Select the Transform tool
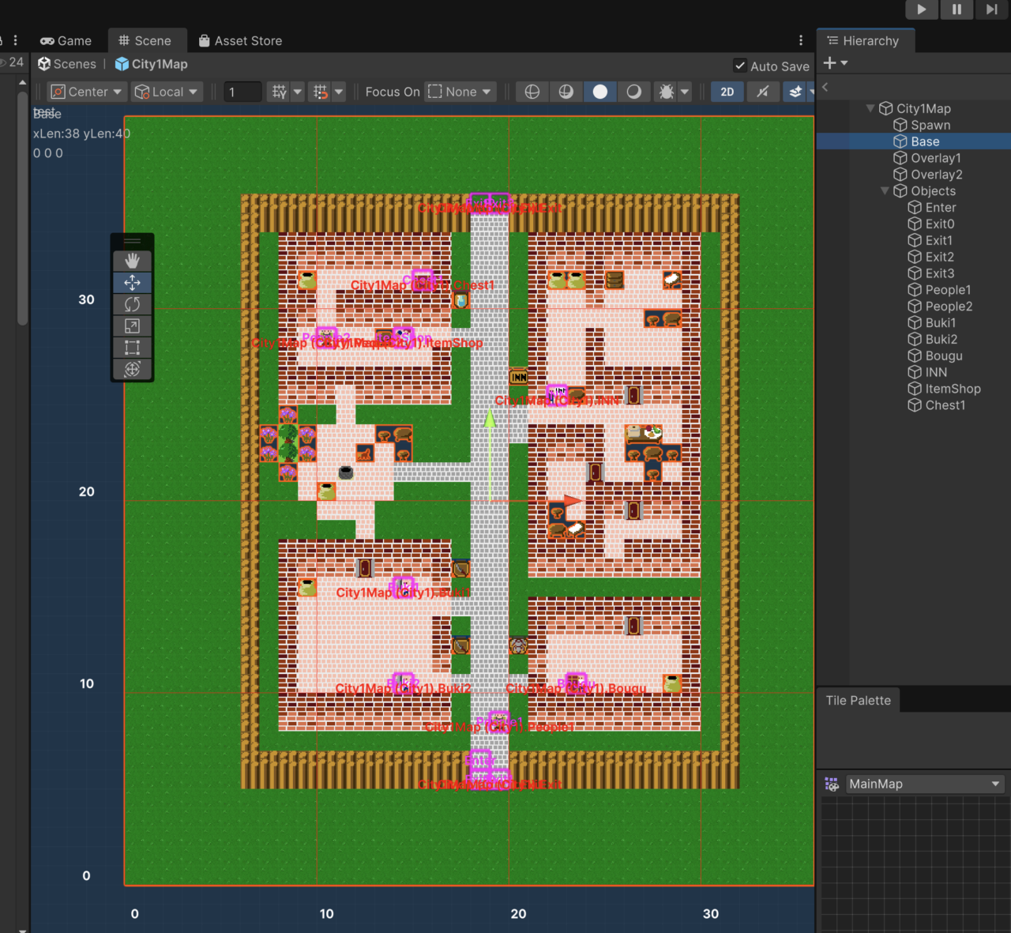The width and height of the screenshot is (1011, 933). point(132,369)
